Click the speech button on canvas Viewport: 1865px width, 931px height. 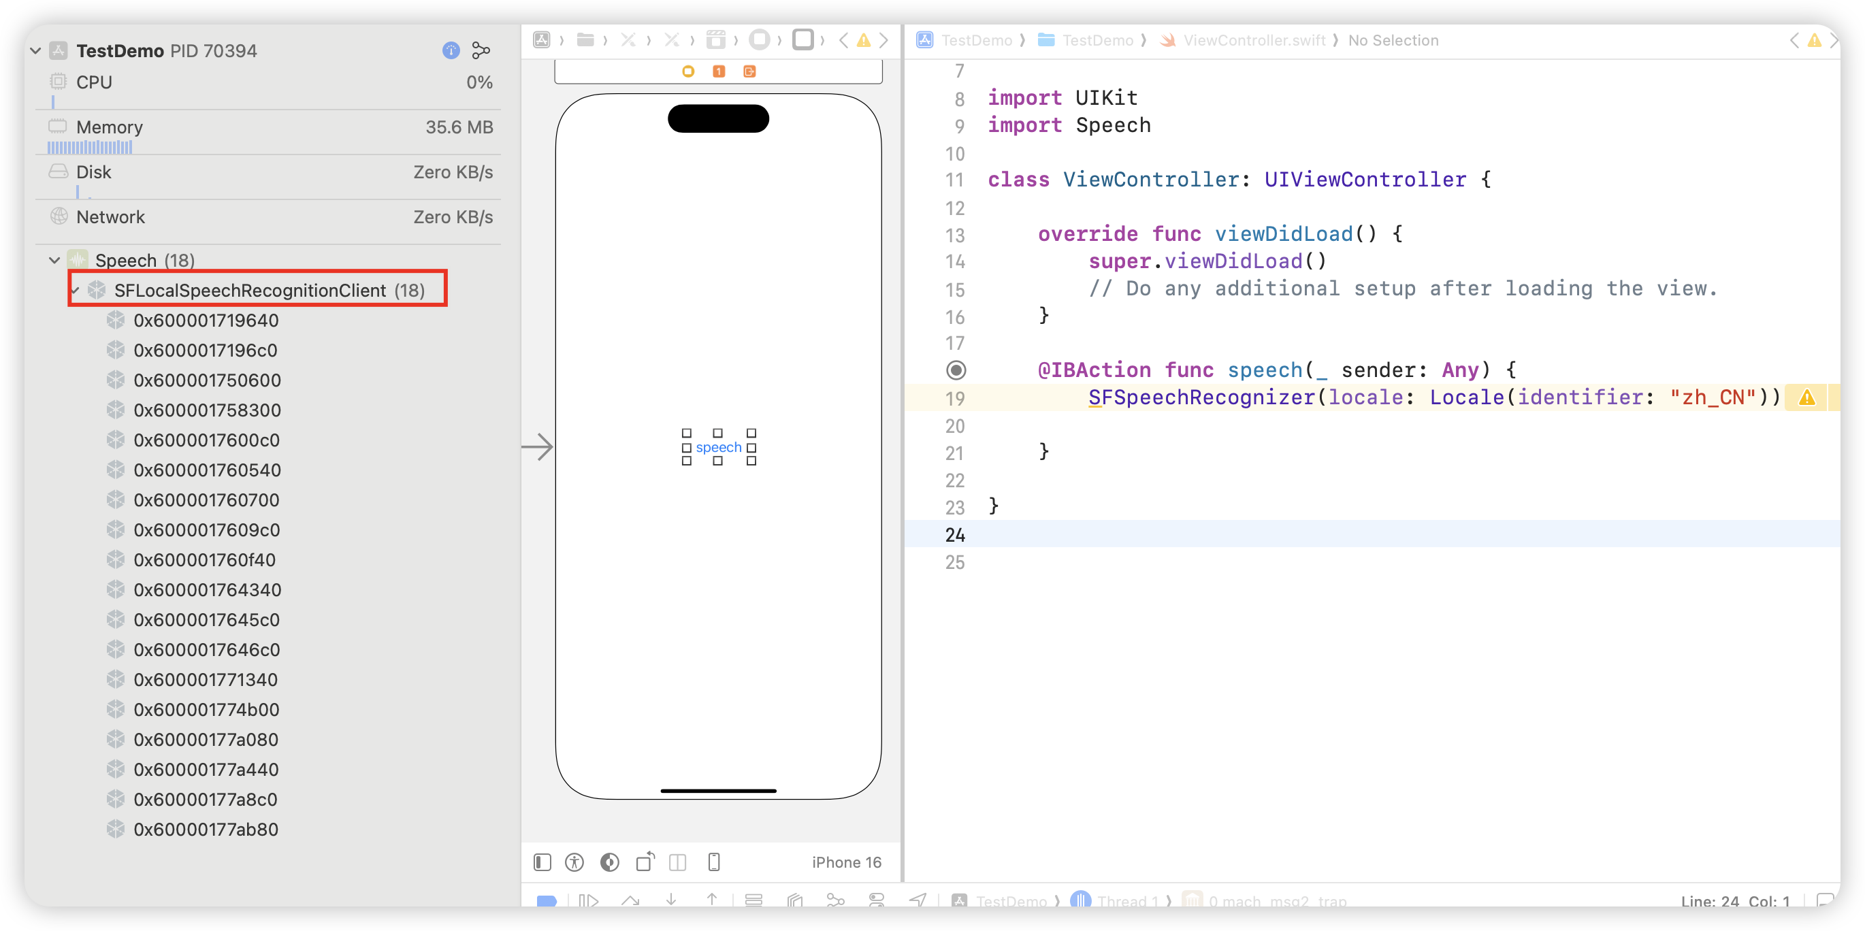pos(718,447)
